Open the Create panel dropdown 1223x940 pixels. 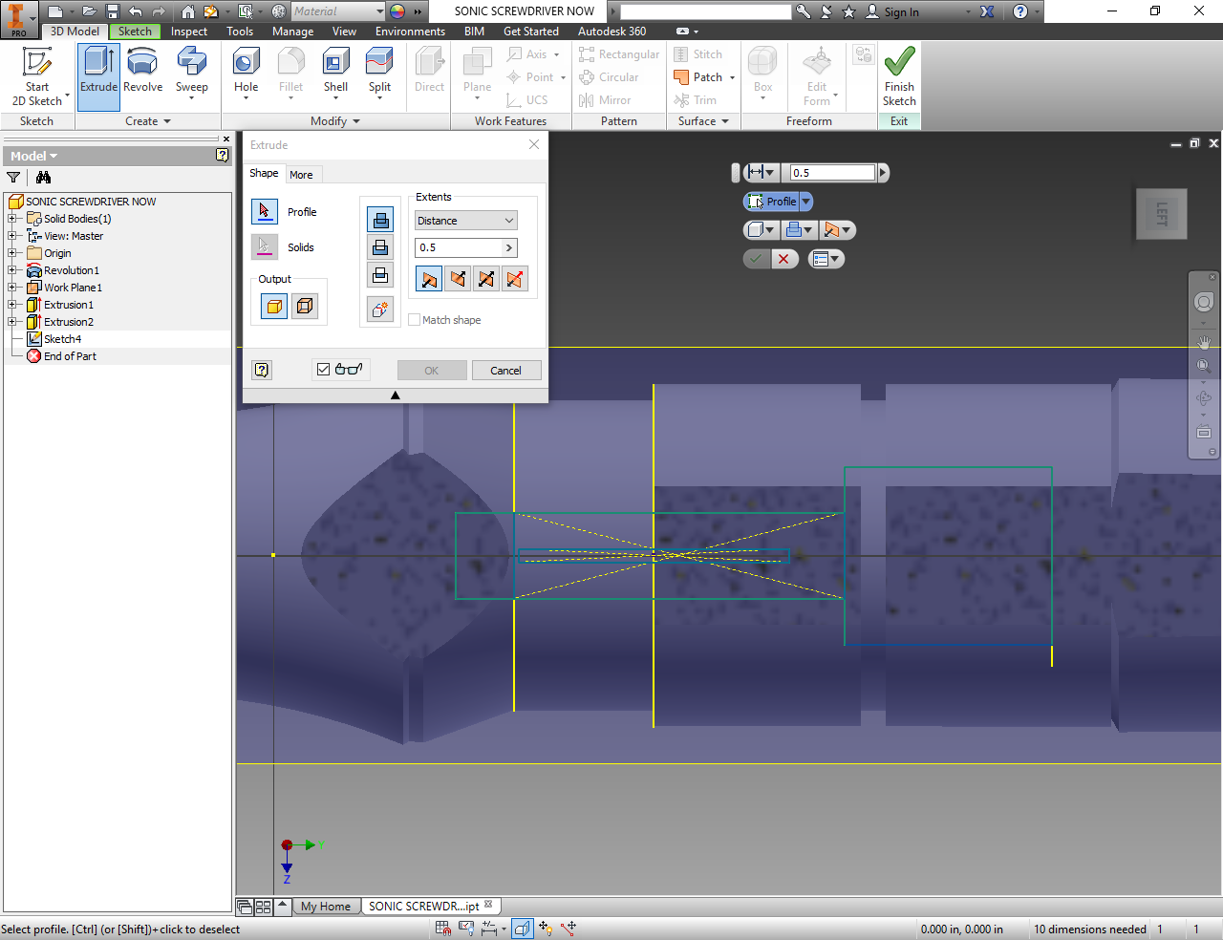point(147,121)
